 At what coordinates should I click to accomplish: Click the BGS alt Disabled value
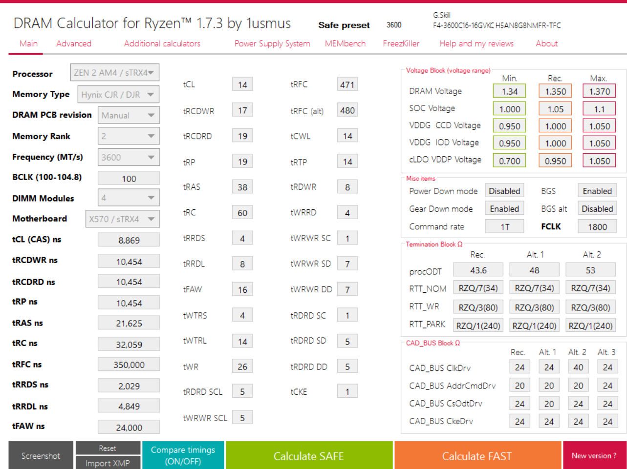(597, 208)
